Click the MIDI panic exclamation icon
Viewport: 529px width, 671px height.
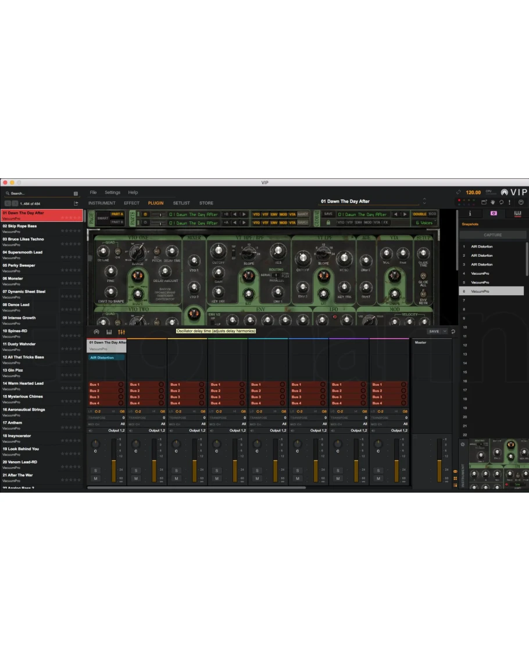[510, 202]
